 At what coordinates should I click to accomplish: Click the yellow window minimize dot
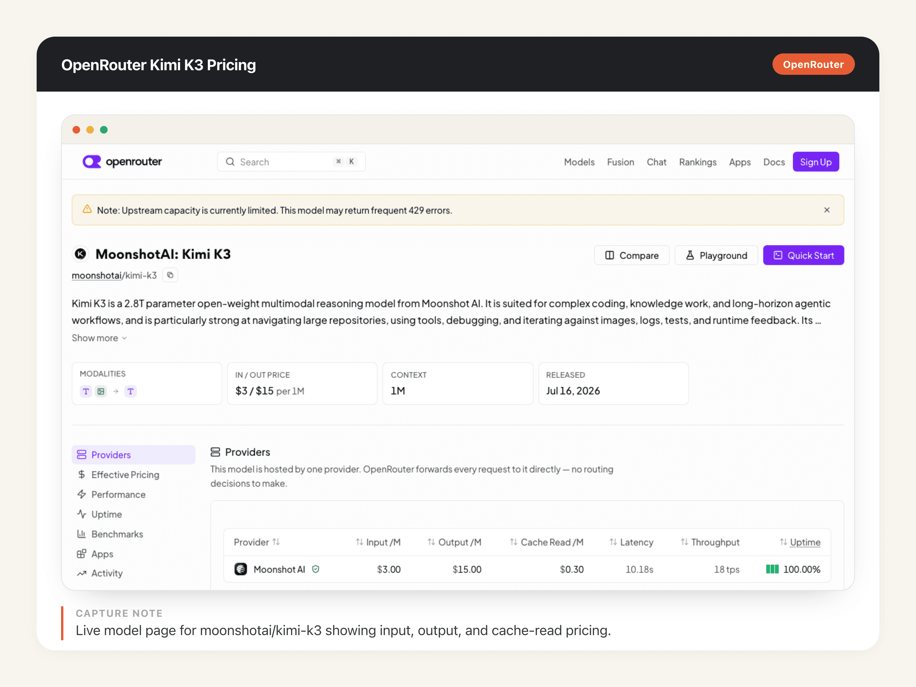click(x=90, y=130)
